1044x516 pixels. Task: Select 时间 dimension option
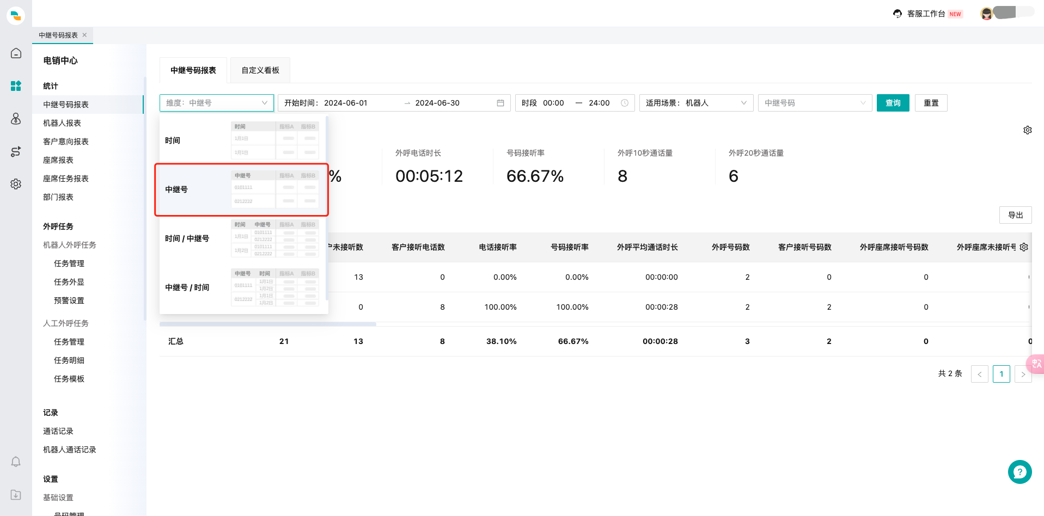[242, 140]
